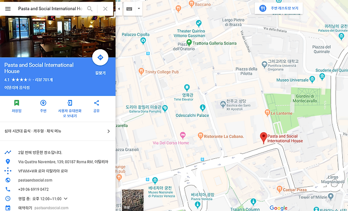This screenshot has width=348, height=211.
Task: Collapse the side panel arrow
Action: pos(119,9)
